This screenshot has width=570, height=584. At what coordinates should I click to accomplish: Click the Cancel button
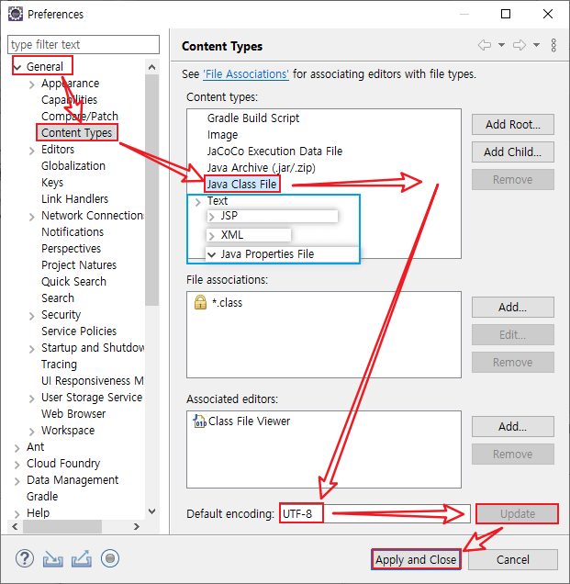(513, 559)
